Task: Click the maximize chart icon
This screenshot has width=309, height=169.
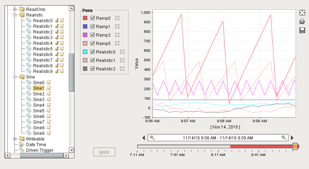Action: pos(302,13)
